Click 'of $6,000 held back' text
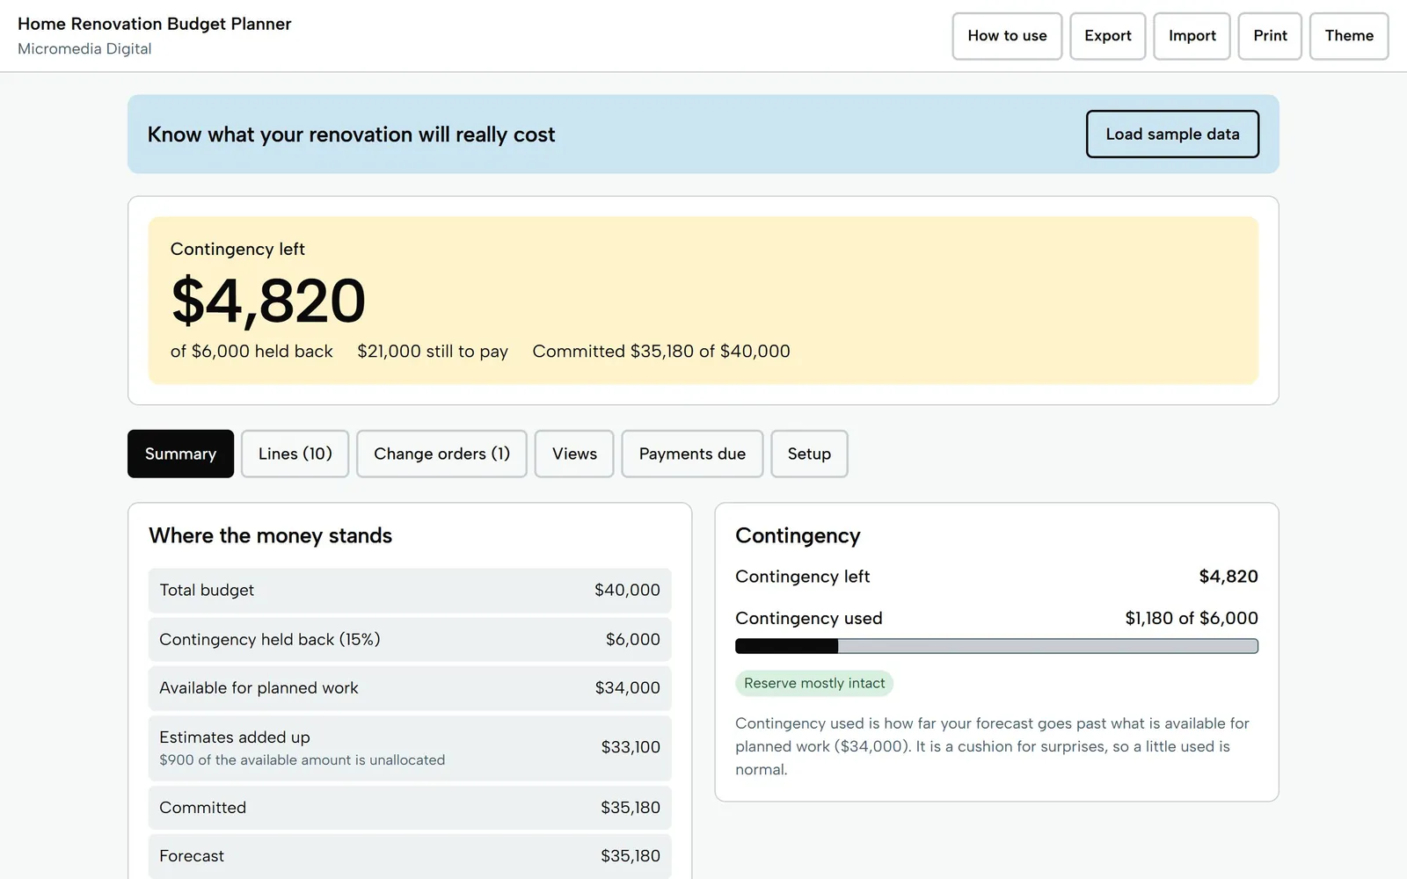Viewport: 1407px width, 879px height. (252, 351)
